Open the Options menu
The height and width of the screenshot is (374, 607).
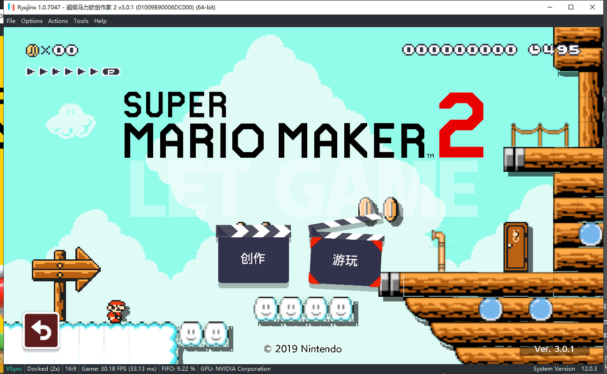(x=32, y=21)
